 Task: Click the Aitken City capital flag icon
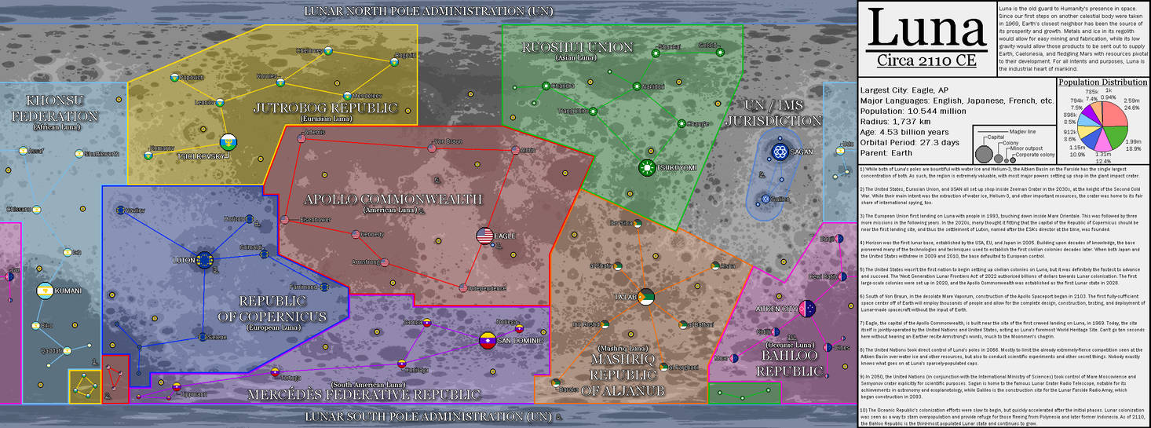click(x=808, y=309)
